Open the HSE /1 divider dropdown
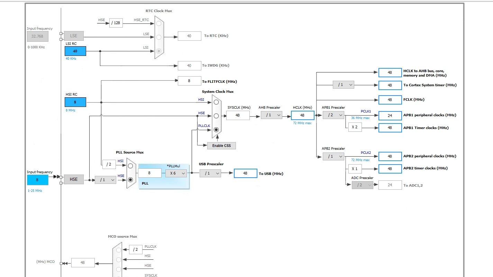The height and width of the screenshot is (277, 493). coord(106,180)
